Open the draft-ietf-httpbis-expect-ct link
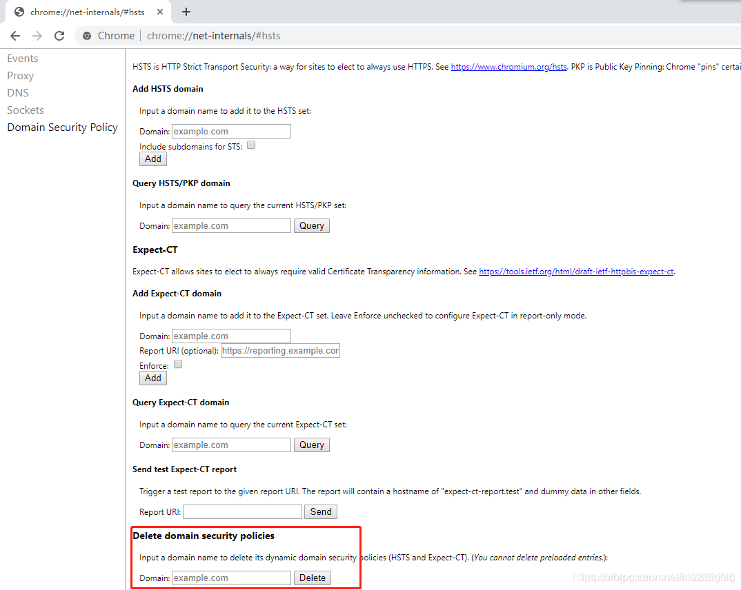Image resolution: width=741 pixels, height=590 pixels. pos(576,272)
